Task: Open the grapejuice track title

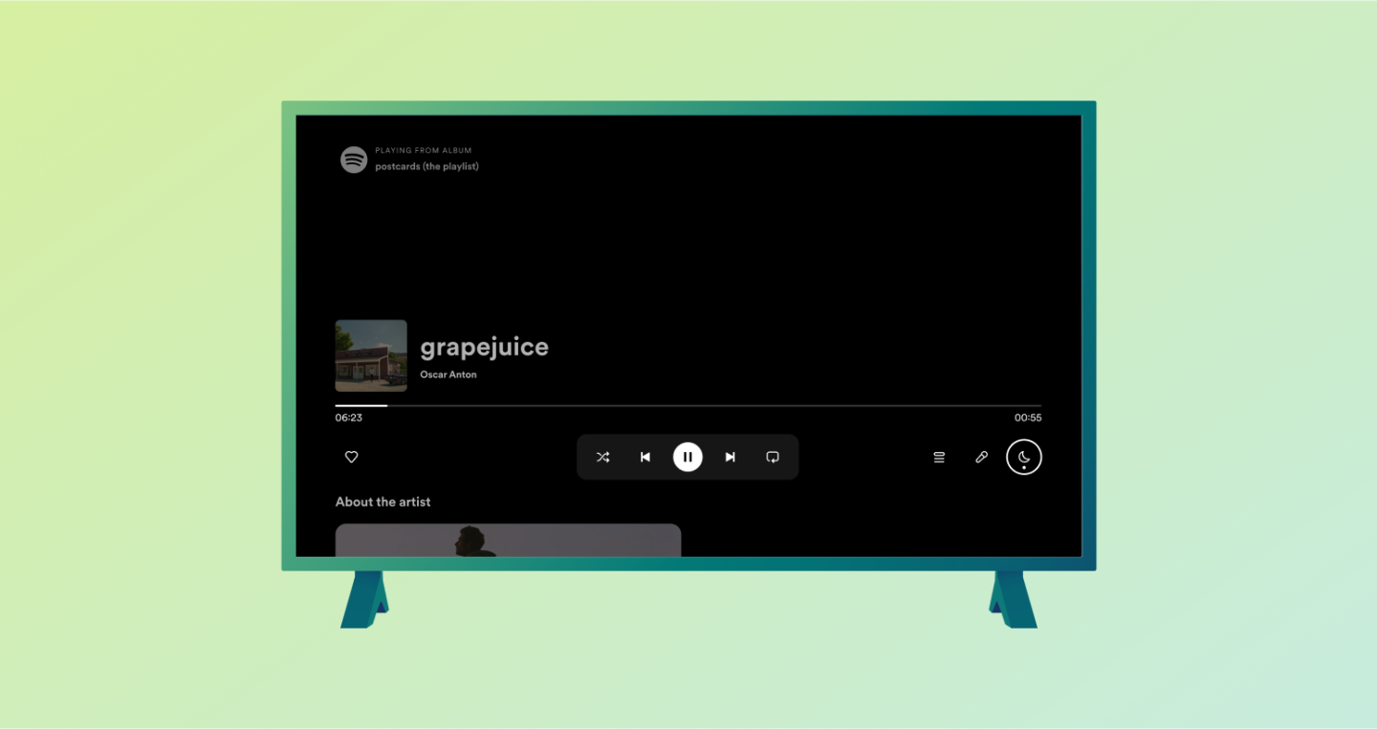Action: point(484,346)
